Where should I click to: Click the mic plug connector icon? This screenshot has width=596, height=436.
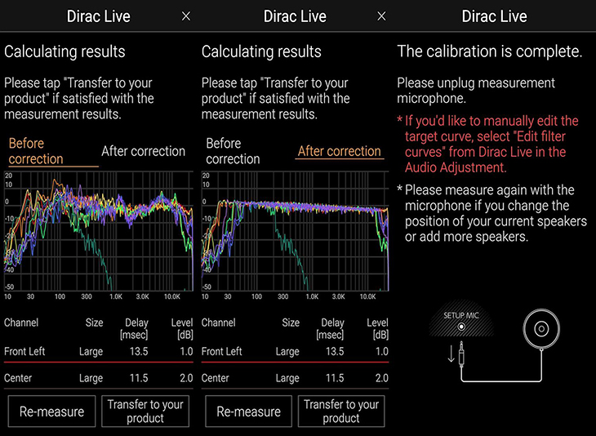[x=461, y=354]
